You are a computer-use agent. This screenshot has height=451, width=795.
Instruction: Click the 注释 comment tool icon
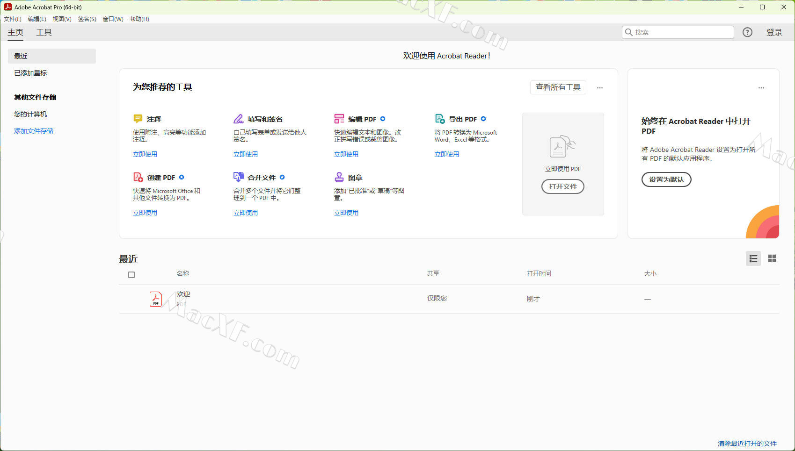coord(138,119)
